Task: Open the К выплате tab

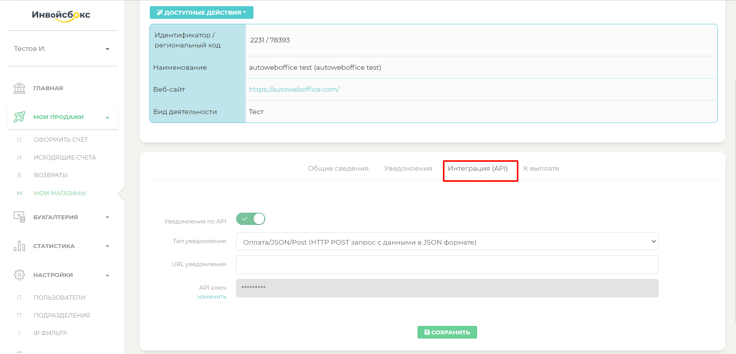Action: (x=541, y=169)
